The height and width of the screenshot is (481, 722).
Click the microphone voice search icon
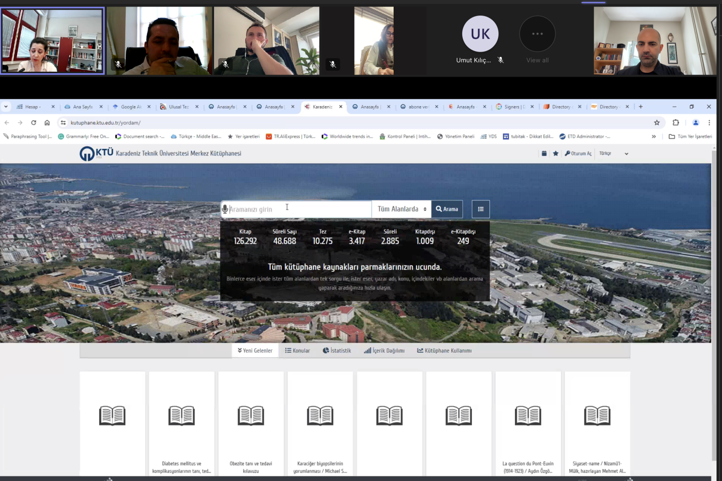225,209
